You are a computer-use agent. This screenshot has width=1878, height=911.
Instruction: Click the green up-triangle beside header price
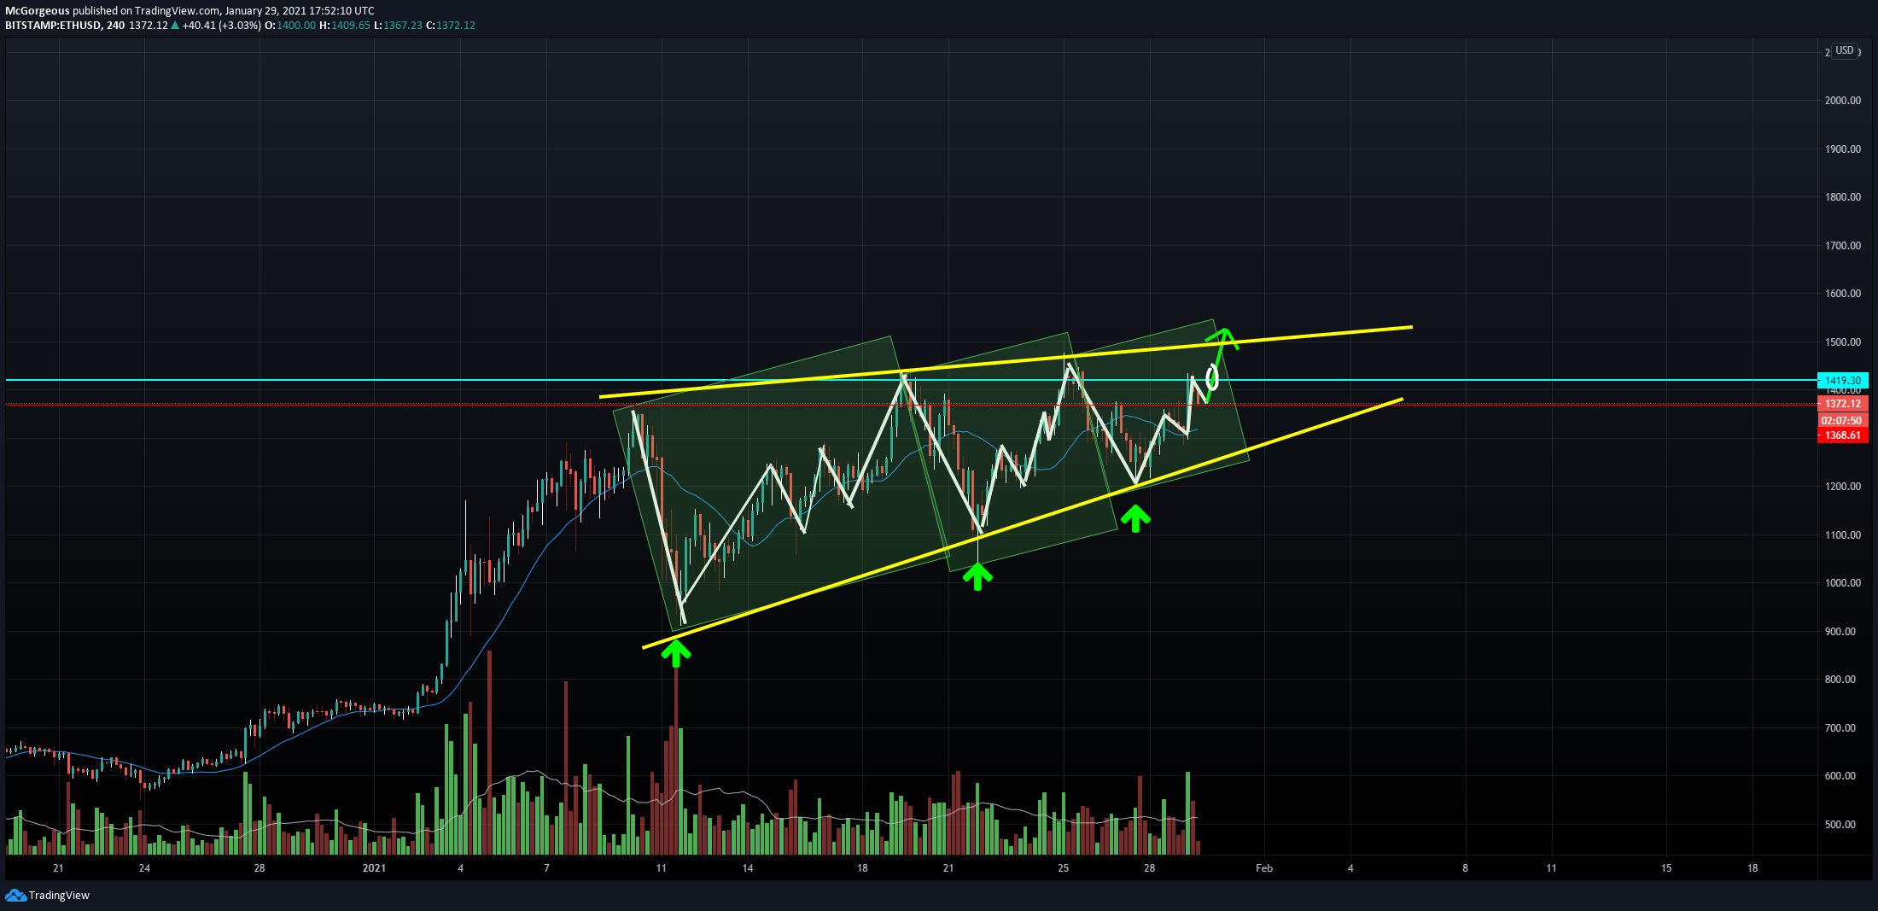click(x=175, y=26)
